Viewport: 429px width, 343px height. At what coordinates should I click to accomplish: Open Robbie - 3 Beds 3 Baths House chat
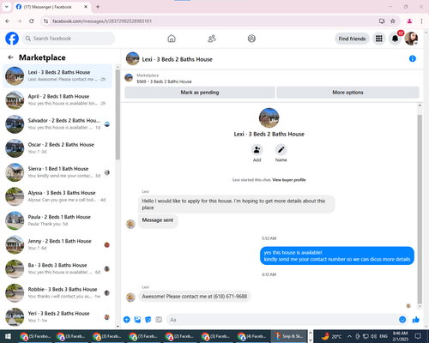[57, 293]
